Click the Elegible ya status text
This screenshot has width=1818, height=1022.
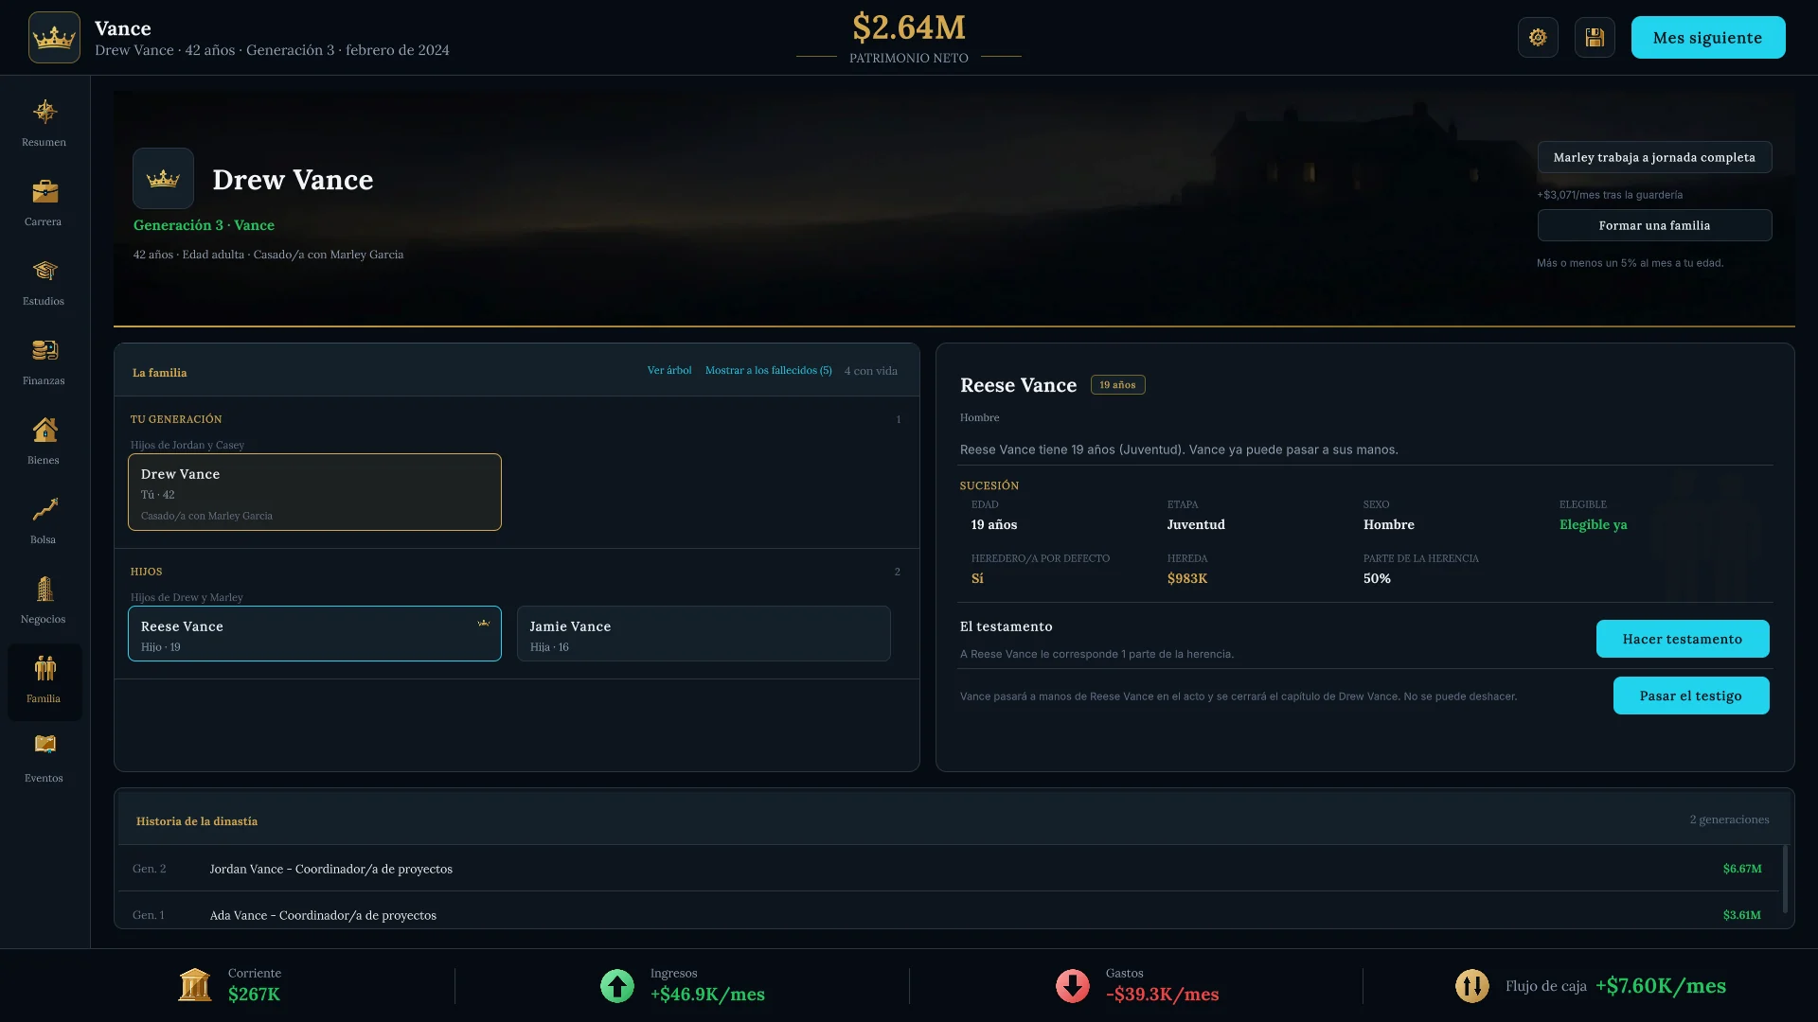coord(1594,525)
